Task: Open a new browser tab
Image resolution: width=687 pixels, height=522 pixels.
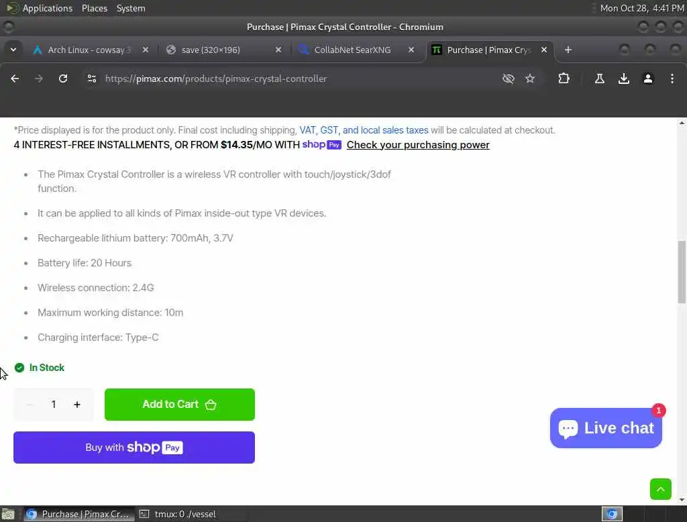Action: (568, 50)
